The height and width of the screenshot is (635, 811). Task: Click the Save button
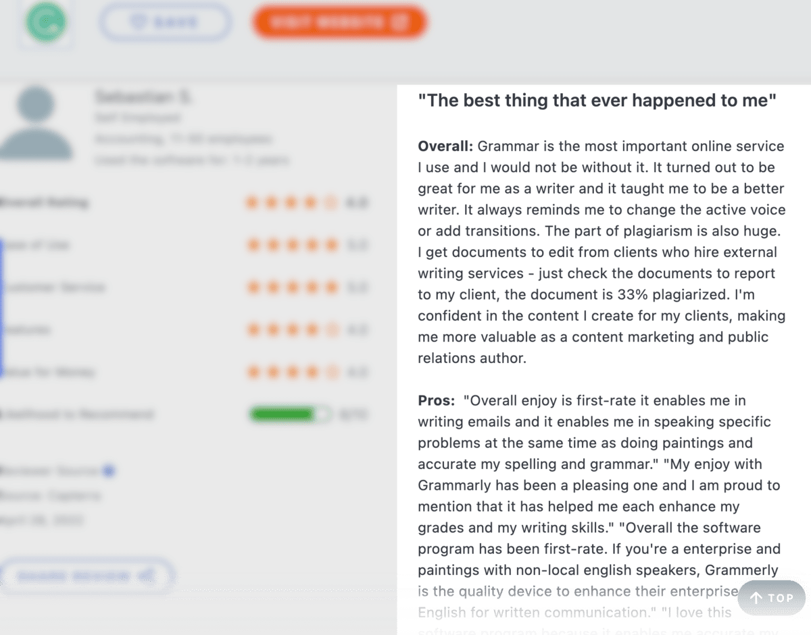(x=165, y=22)
